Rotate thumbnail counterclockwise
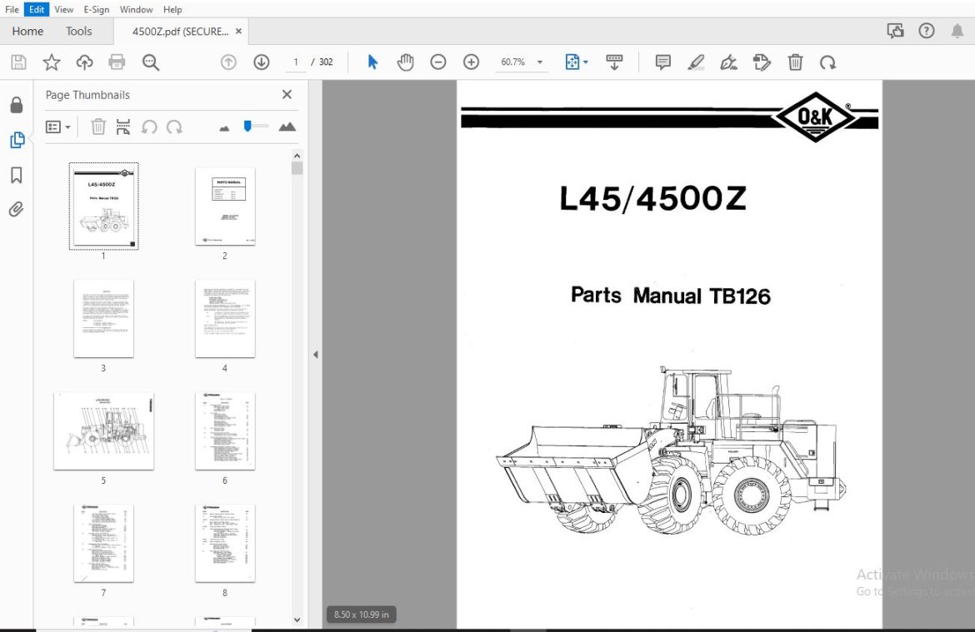The image size is (975, 632). (149, 127)
